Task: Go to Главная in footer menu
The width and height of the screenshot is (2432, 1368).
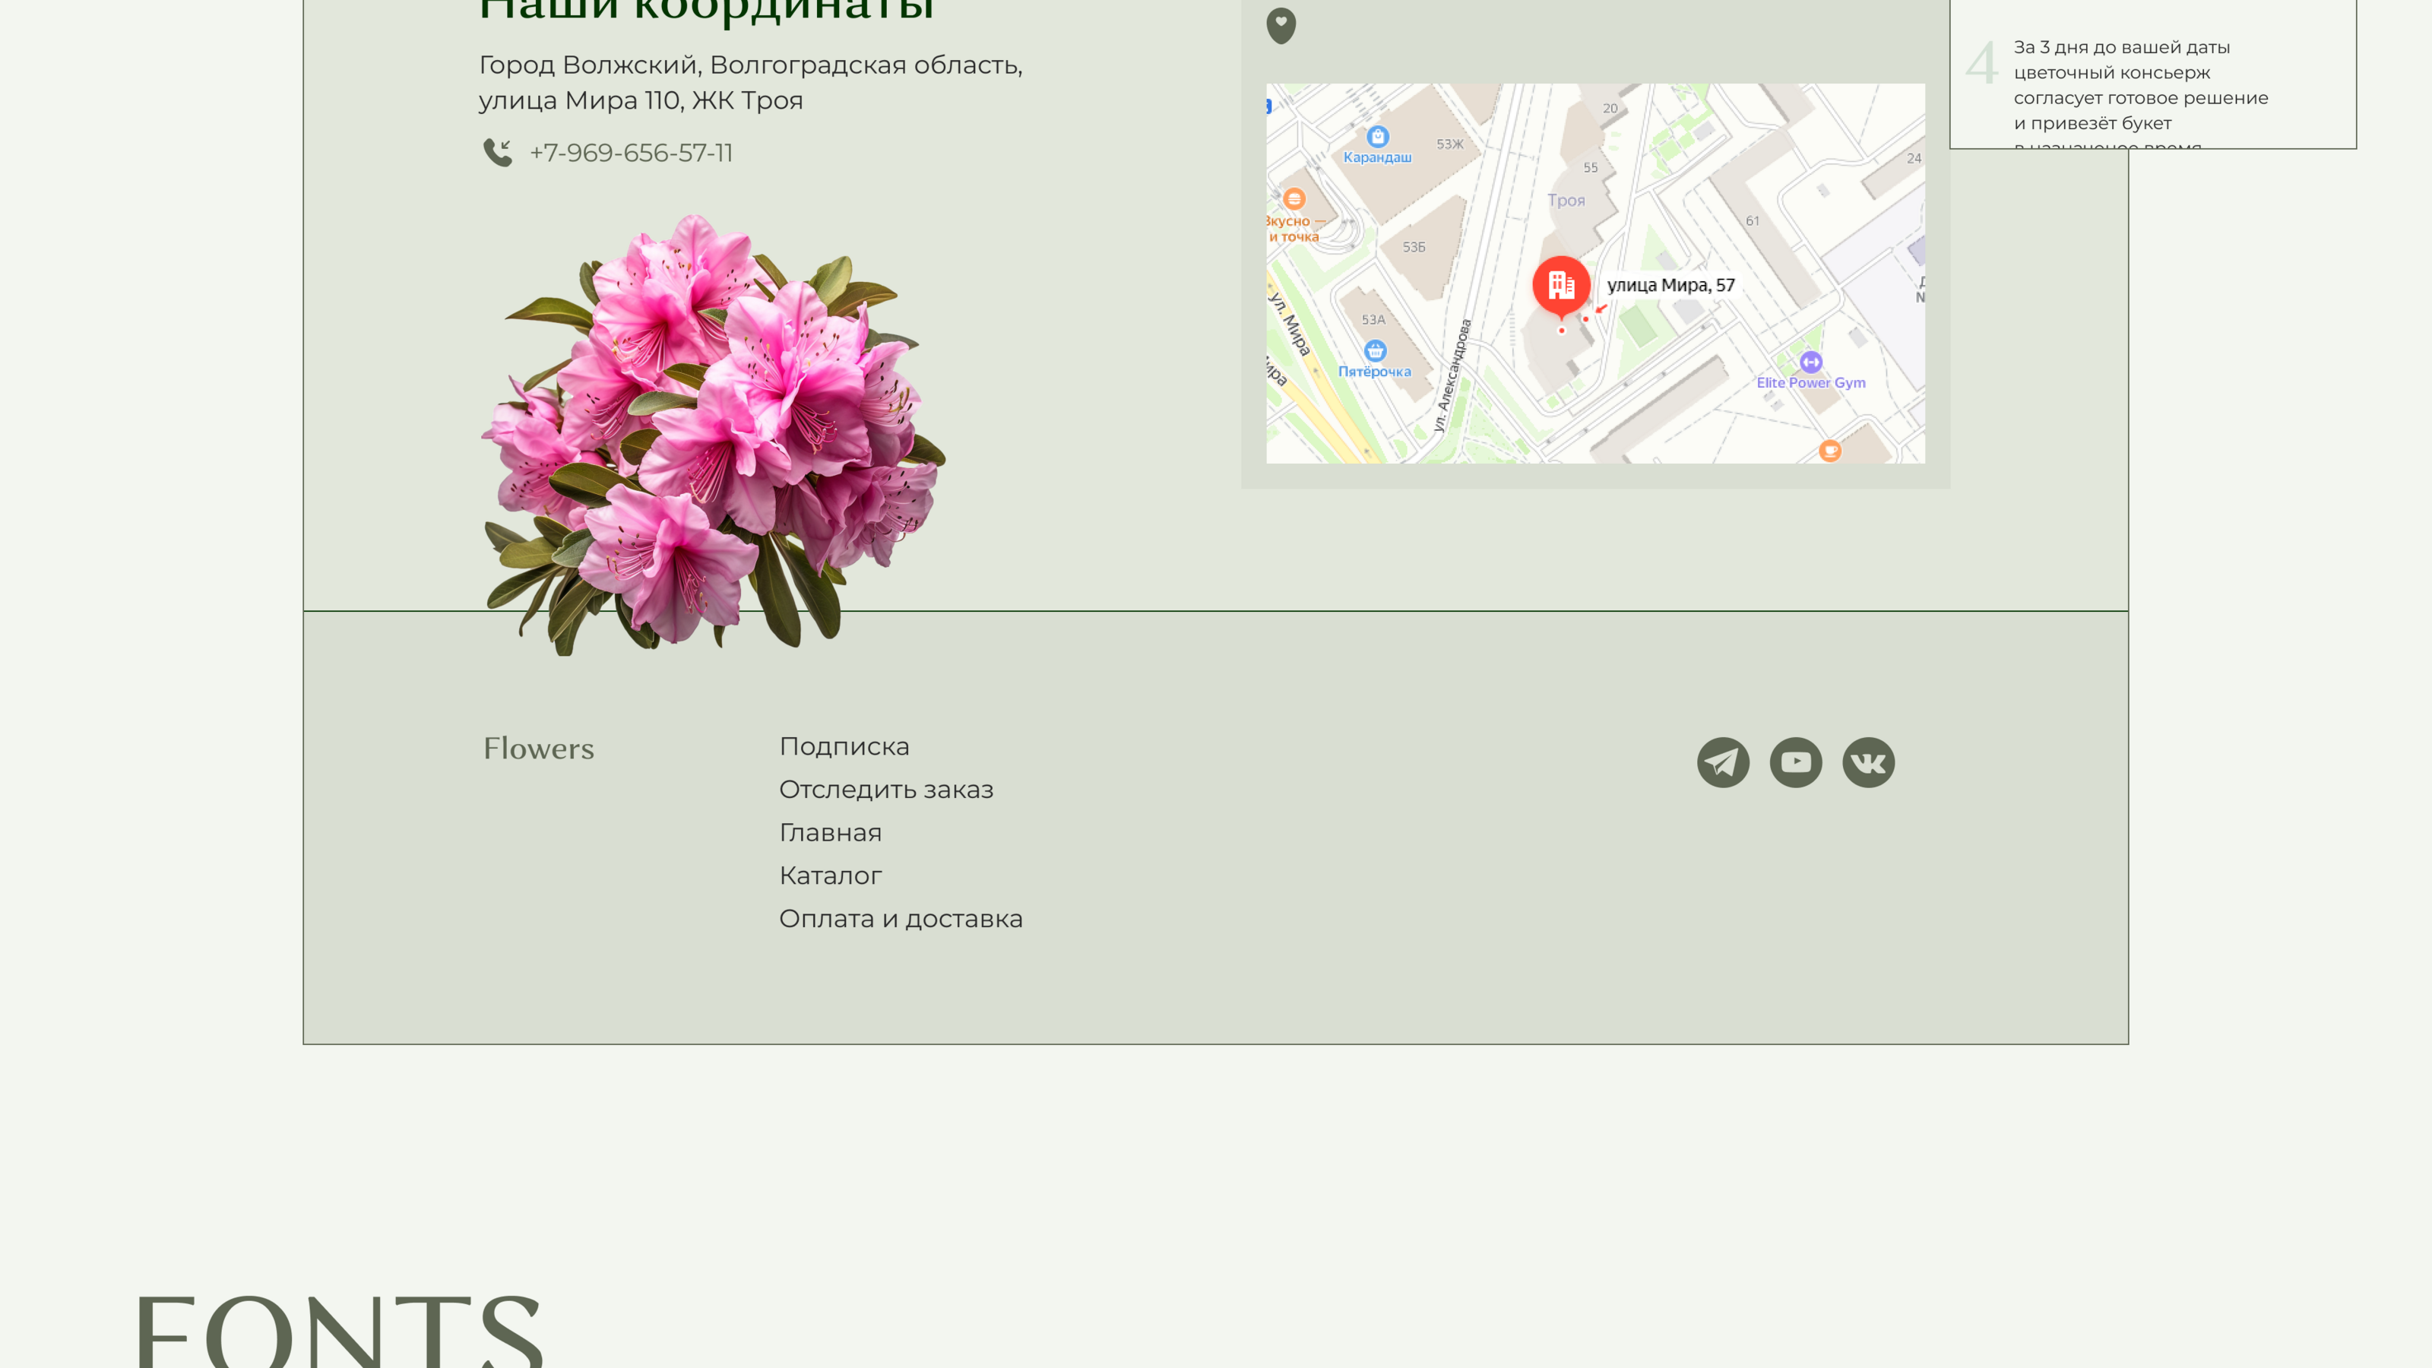Action: [830, 833]
